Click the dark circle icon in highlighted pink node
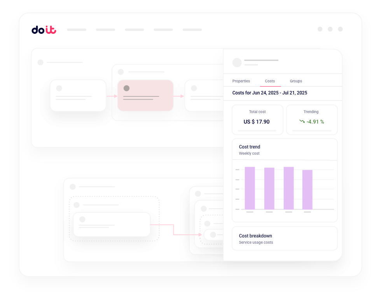 (126, 88)
